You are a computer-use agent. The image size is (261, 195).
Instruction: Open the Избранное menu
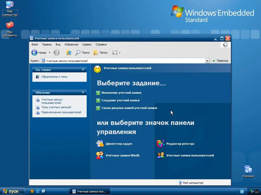pyautogui.click(x=71, y=44)
